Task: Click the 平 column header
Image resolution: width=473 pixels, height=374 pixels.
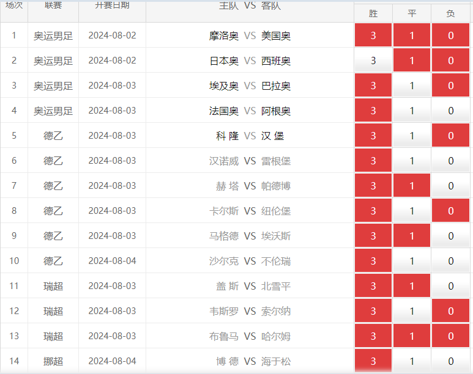Action: tap(412, 13)
